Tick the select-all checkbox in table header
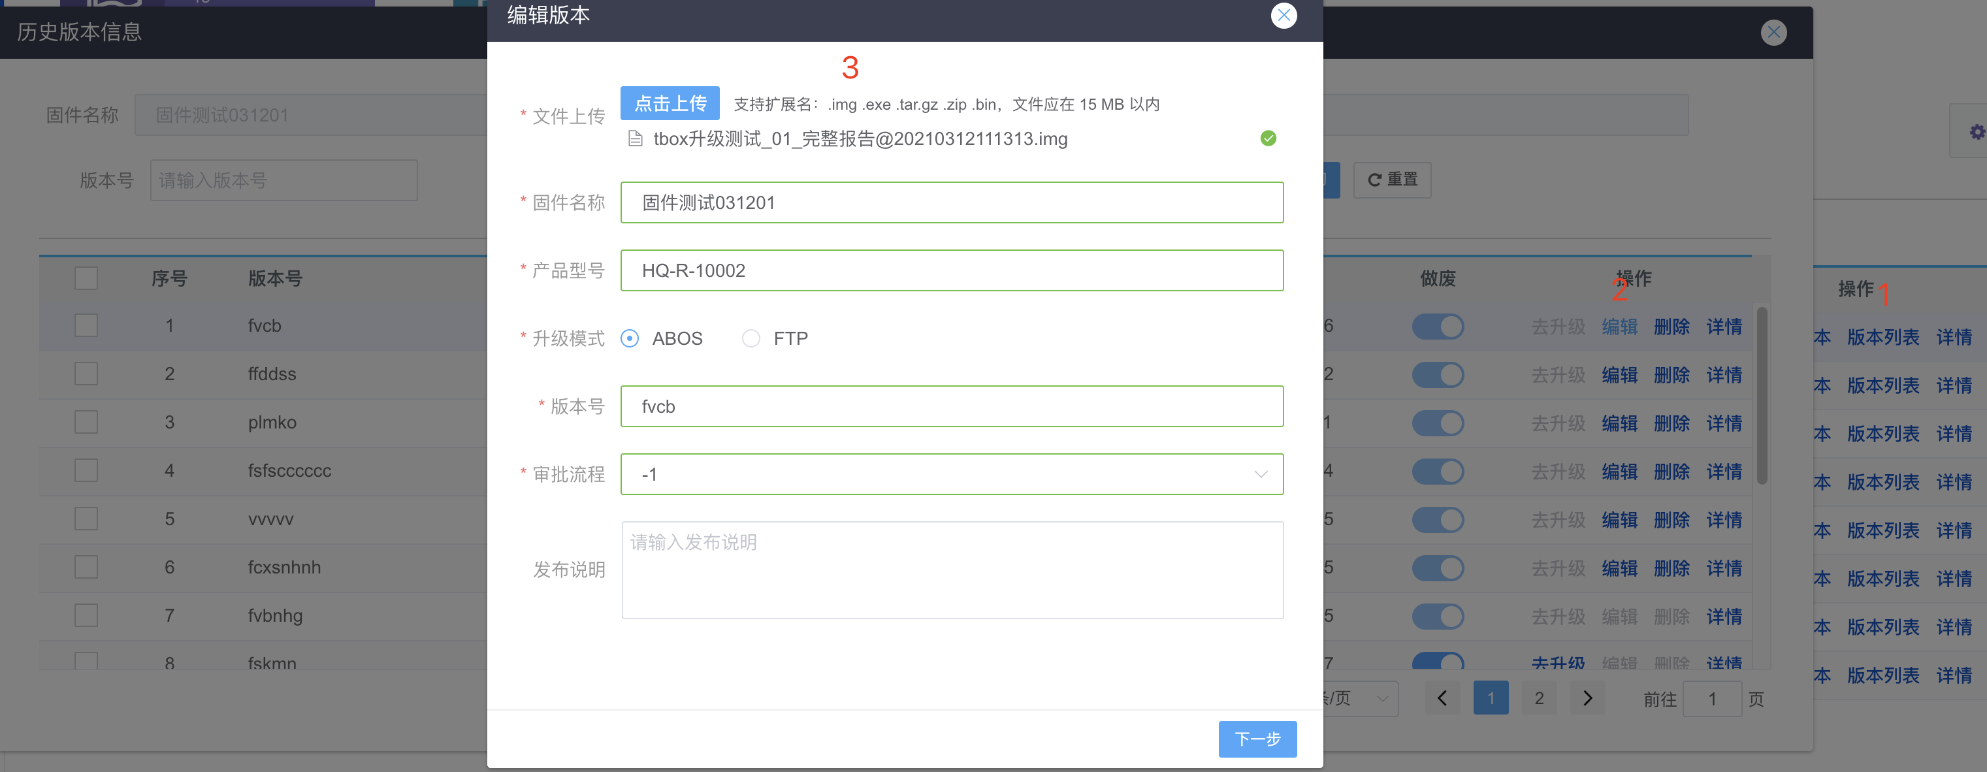Image resolution: width=1987 pixels, height=772 pixels. (86, 278)
